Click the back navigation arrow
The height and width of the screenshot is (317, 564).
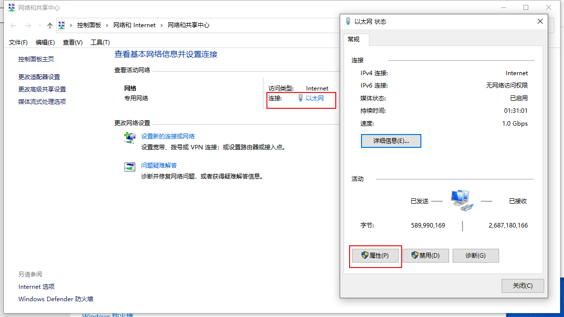[13, 25]
